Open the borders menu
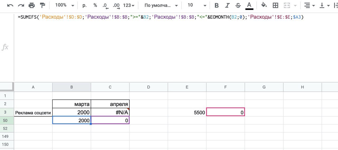 click(x=275, y=5)
